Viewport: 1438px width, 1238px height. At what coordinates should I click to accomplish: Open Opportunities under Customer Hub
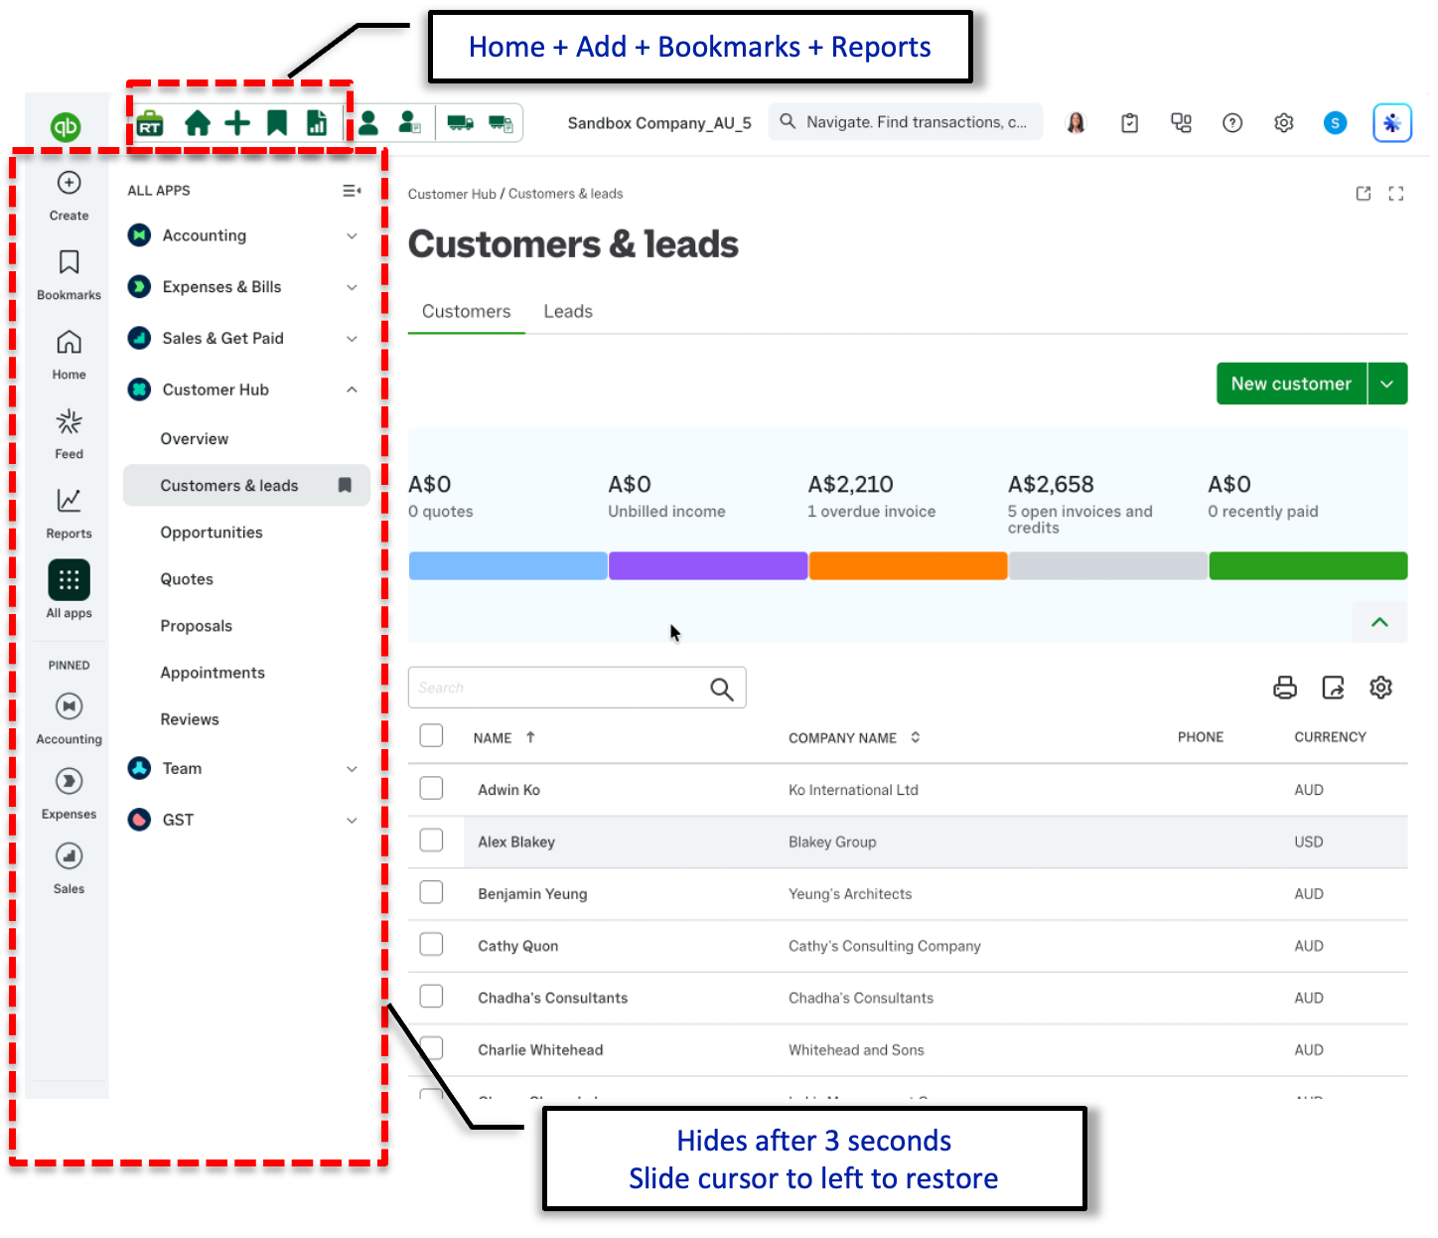click(x=212, y=532)
